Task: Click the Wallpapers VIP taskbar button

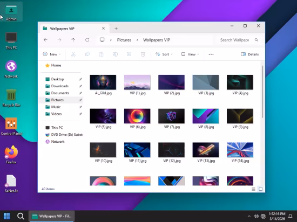Action: tap(51, 216)
